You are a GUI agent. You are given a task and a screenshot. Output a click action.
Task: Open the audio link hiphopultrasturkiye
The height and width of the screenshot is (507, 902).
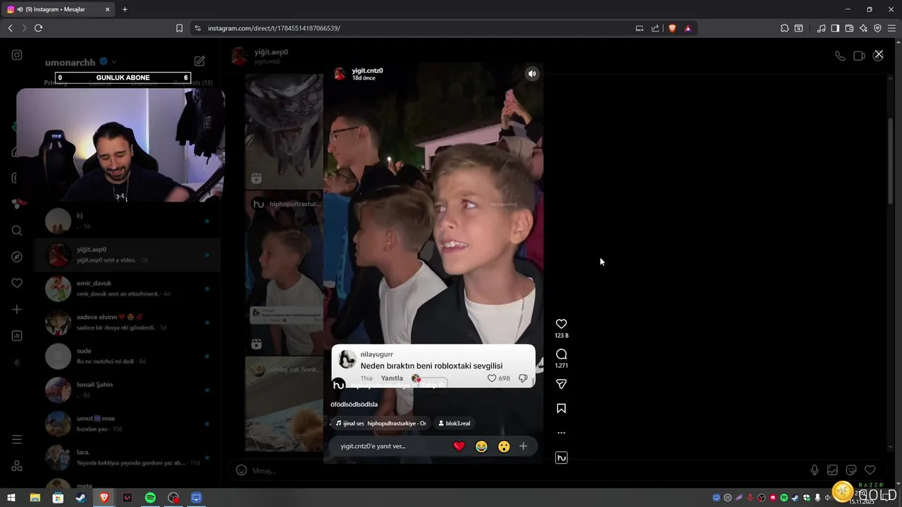(x=381, y=423)
